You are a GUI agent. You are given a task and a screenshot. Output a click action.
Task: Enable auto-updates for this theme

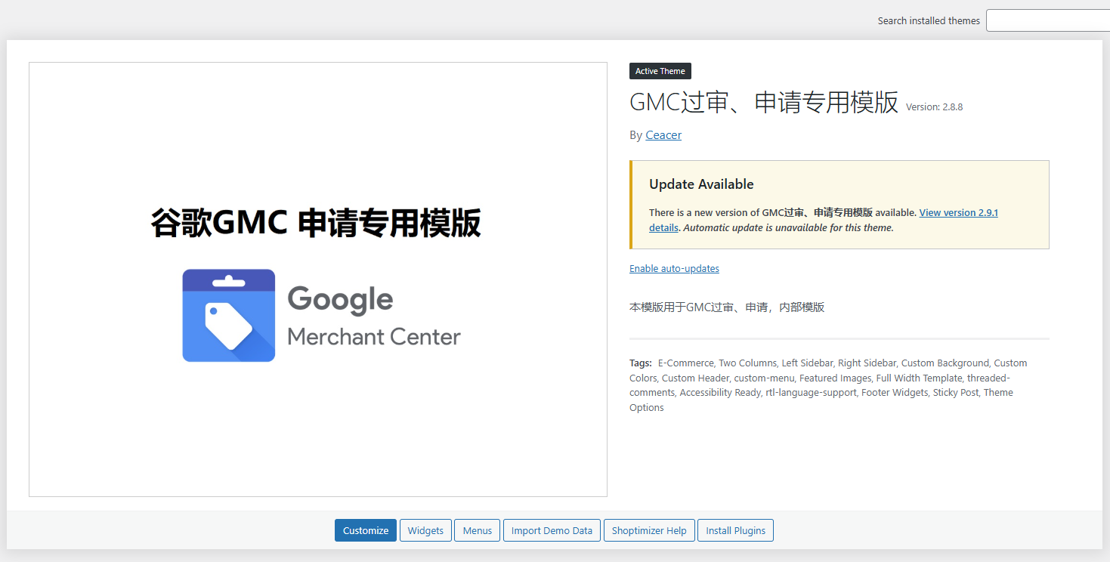[x=673, y=268]
